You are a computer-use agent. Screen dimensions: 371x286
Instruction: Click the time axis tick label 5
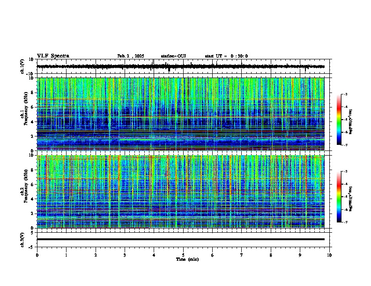(183, 255)
